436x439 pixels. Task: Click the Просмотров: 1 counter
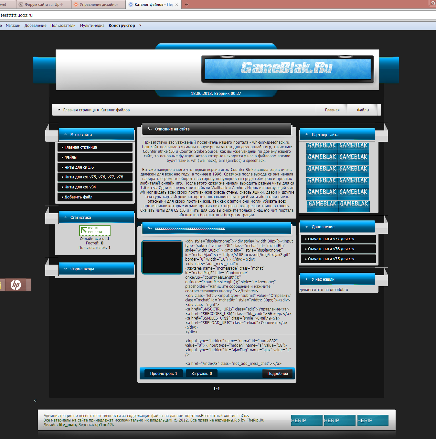coord(164,374)
